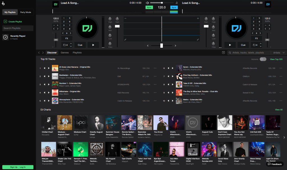
Task: Enable Sync on the right deck
Action: (174, 7)
